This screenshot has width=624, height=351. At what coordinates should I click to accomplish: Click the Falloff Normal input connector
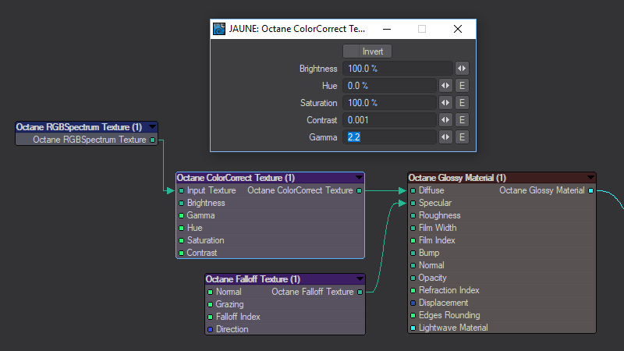210,292
